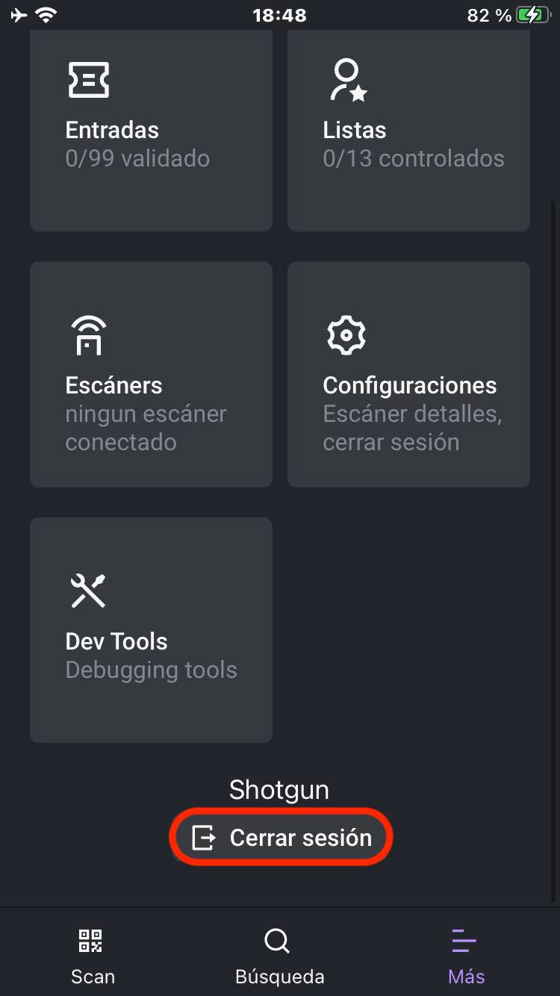Open the Listas 0/13 controlados card
The image size is (560, 996).
(408, 130)
